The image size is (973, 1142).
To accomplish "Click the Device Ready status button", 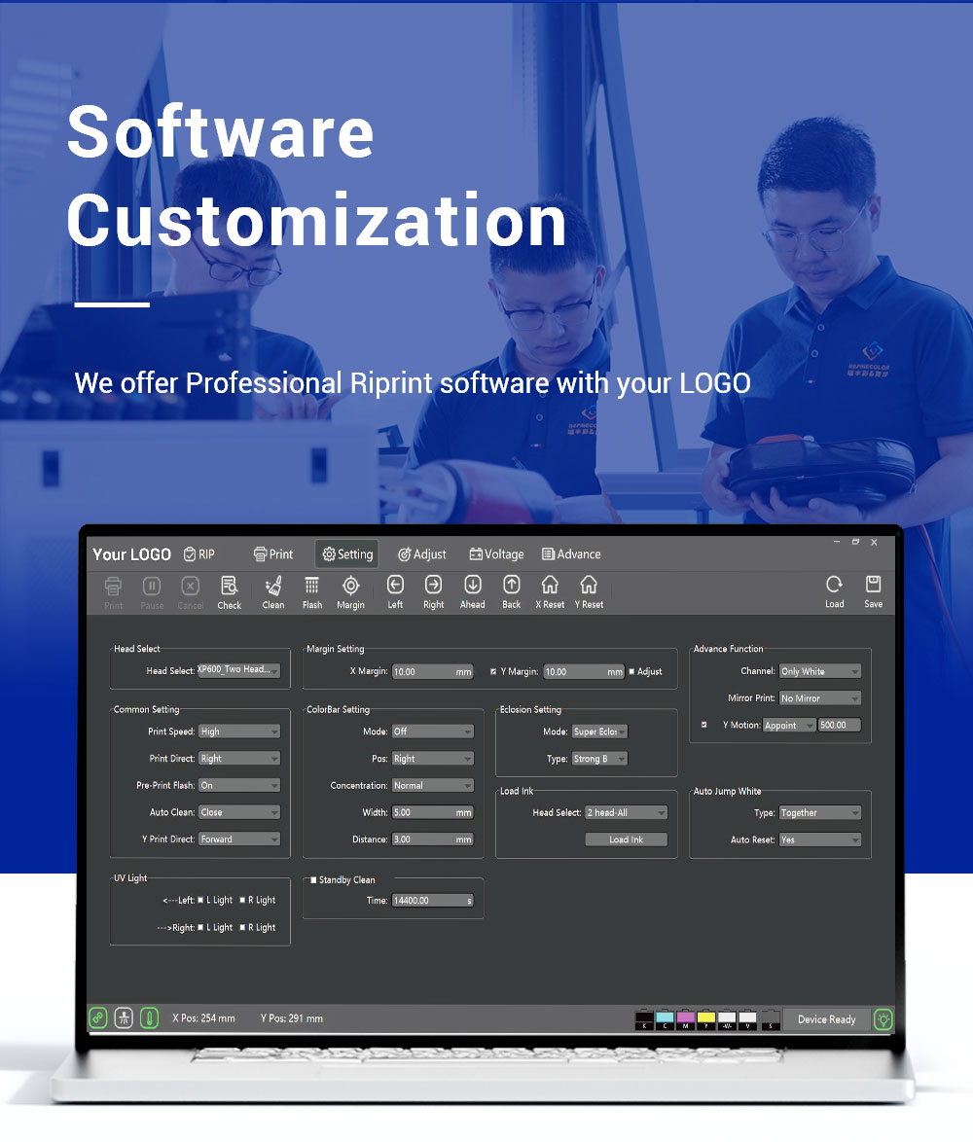I will (x=827, y=1018).
